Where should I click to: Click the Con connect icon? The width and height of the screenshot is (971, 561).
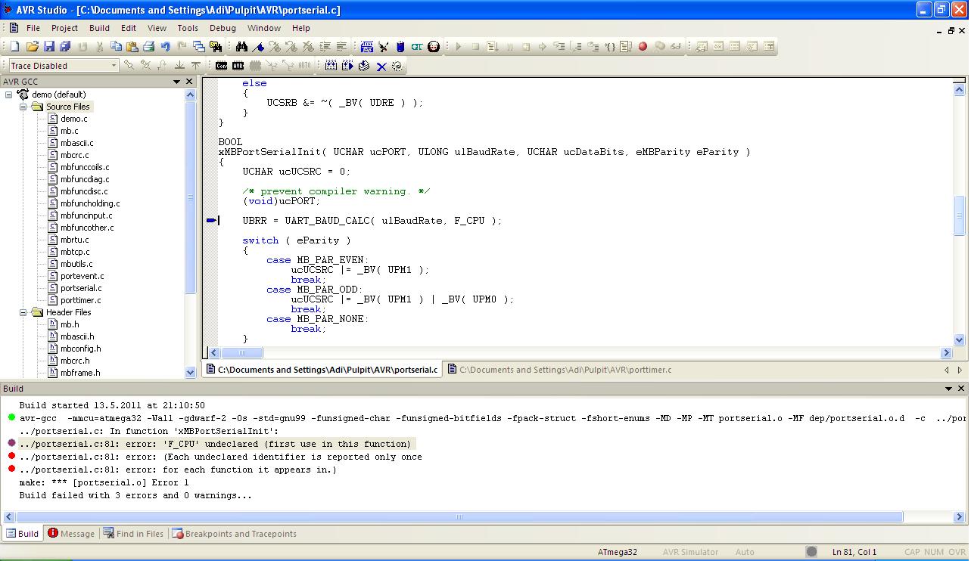221,66
